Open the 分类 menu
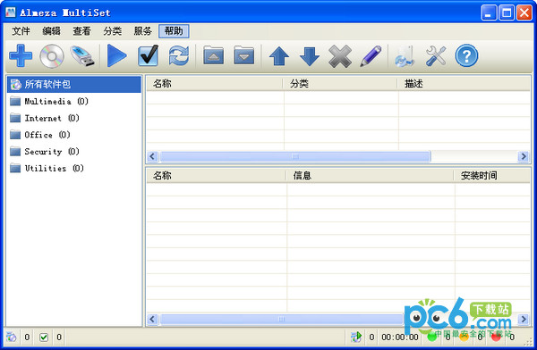537x350 pixels. [113, 31]
